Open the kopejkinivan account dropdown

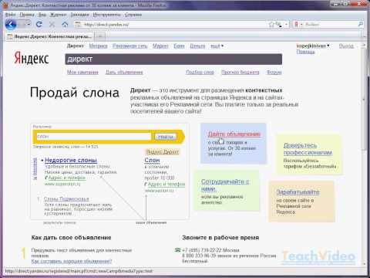pyautogui.click(x=313, y=46)
